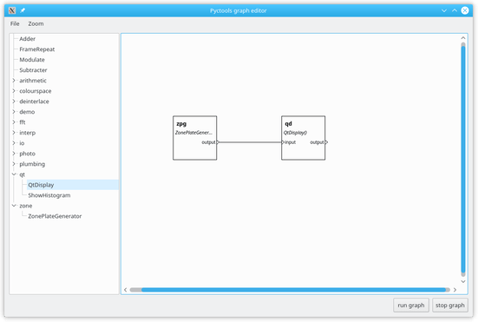Expand the interp tree node
This screenshot has width=478, height=322.
14,133
